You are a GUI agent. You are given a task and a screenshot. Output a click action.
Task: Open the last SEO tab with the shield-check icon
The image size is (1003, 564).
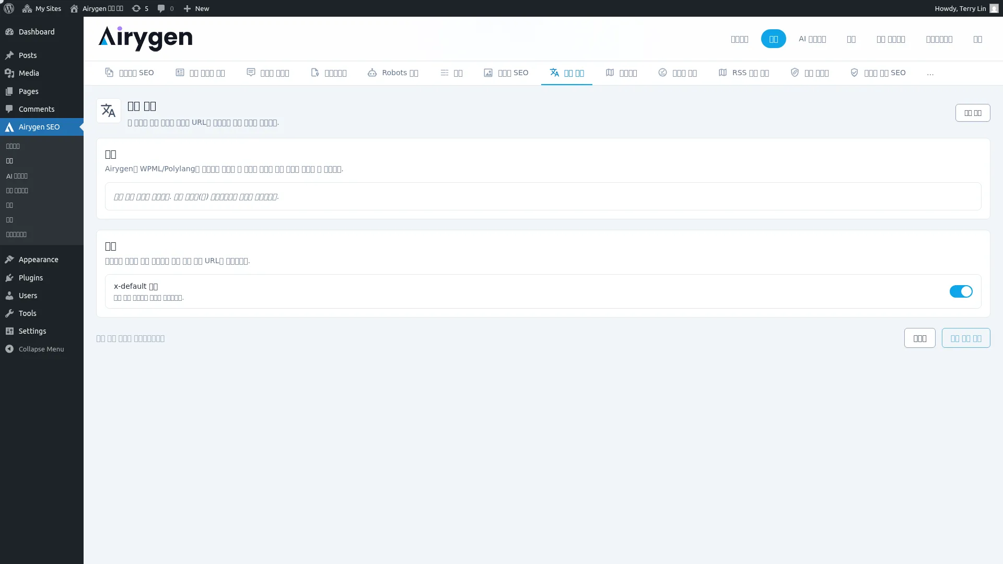[878, 73]
